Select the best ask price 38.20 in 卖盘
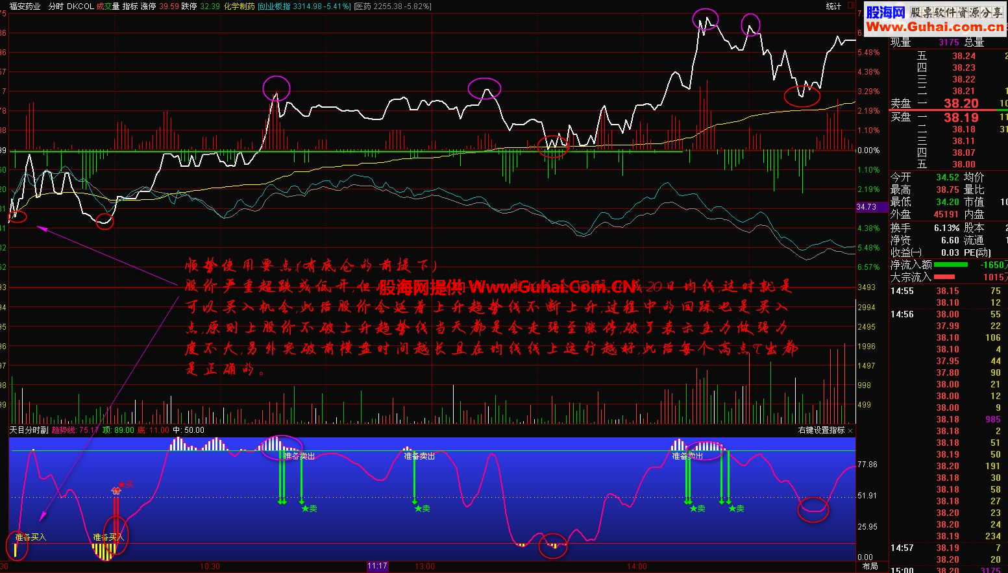This screenshot has width=1008, height=573. [961, 104]
